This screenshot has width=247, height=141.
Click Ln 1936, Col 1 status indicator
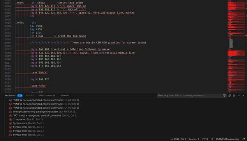pyautogui.click(x=178, y=139)
